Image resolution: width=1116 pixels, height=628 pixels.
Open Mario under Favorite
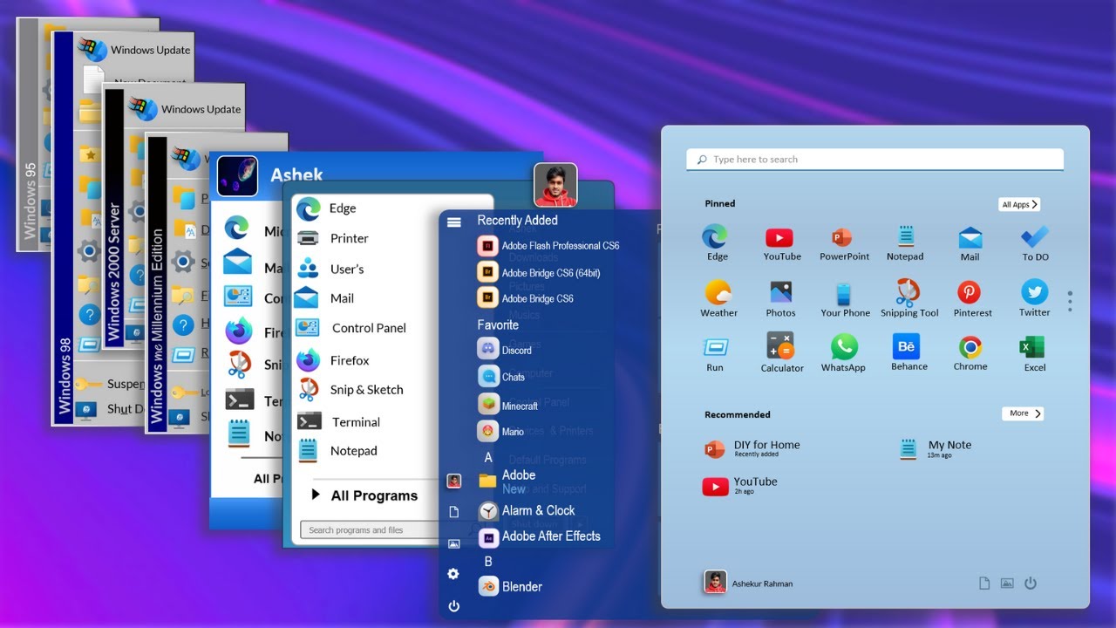tap(500, 431)
